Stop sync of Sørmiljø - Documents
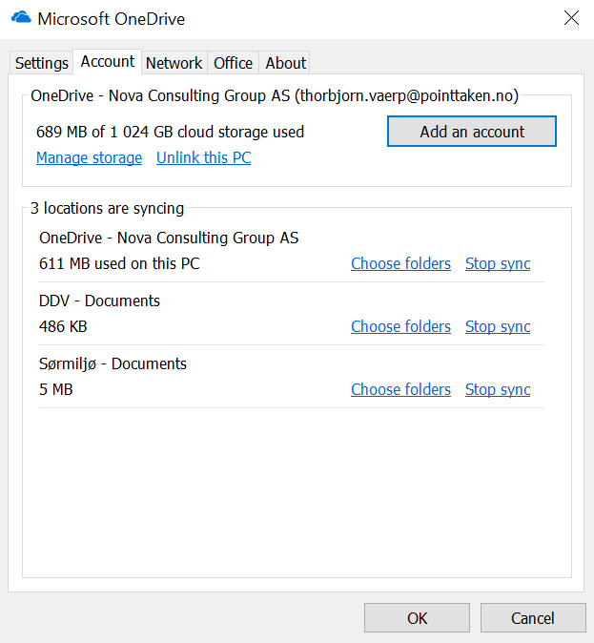The width and height of the screenshot is (594, 643). (498, 389)
